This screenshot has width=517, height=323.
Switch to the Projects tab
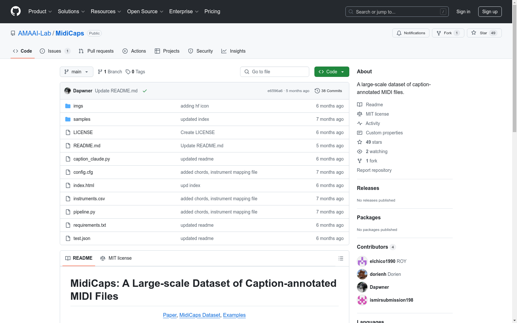click(167, 51)
